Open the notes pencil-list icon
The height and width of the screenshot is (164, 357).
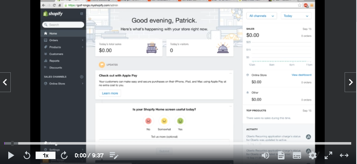tap(114, 155)
